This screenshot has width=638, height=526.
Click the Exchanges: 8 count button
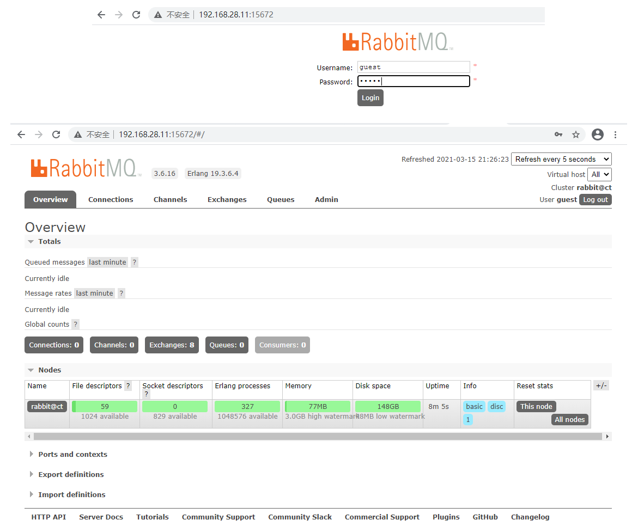tap(172, 345)
